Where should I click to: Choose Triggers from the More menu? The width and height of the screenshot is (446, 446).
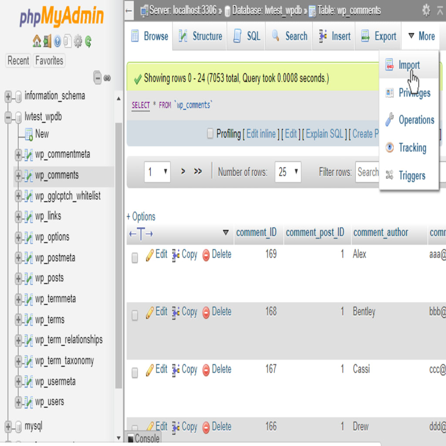pos(409,176)
